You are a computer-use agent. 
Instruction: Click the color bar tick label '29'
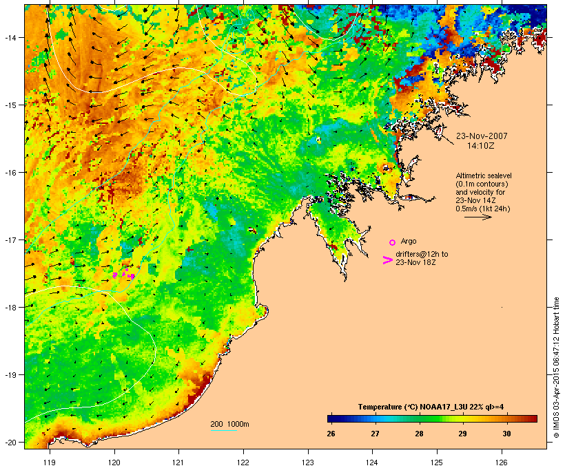pos(462,434)
